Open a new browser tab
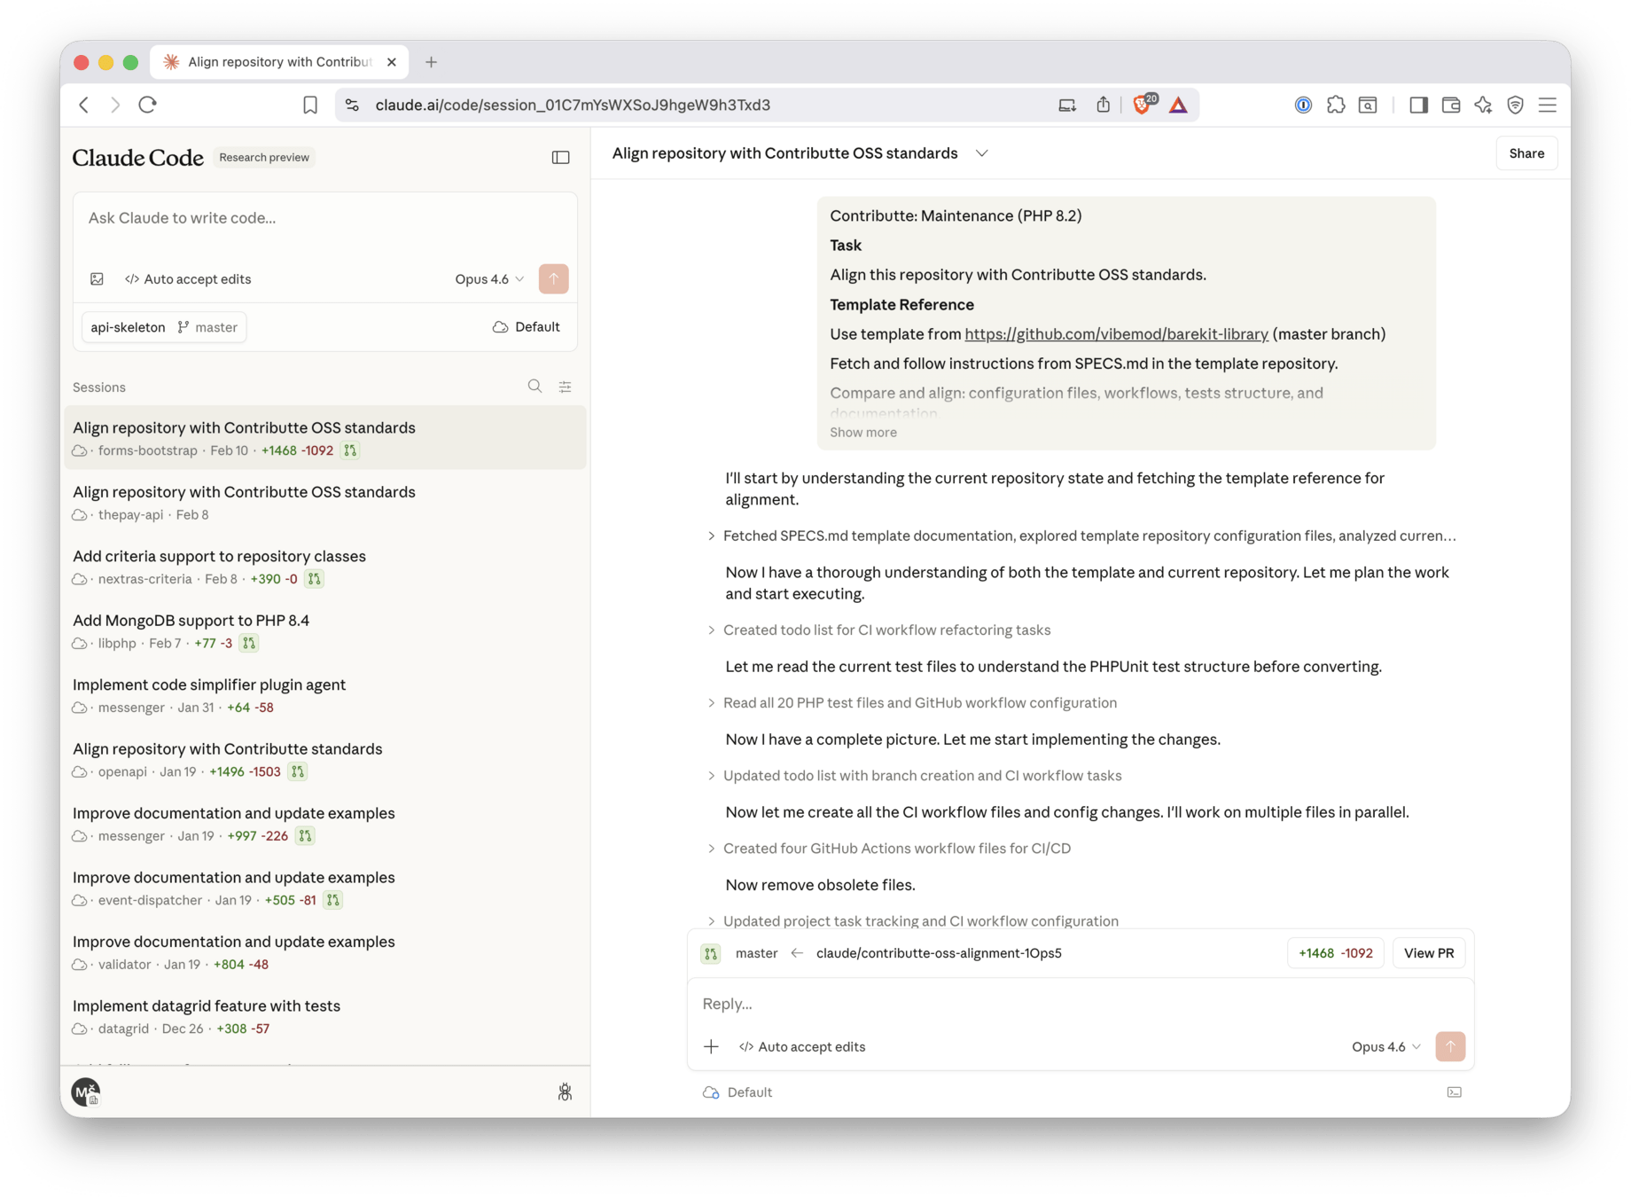The width and height of the screenshot is (1631, 1197). coord(431,62)
